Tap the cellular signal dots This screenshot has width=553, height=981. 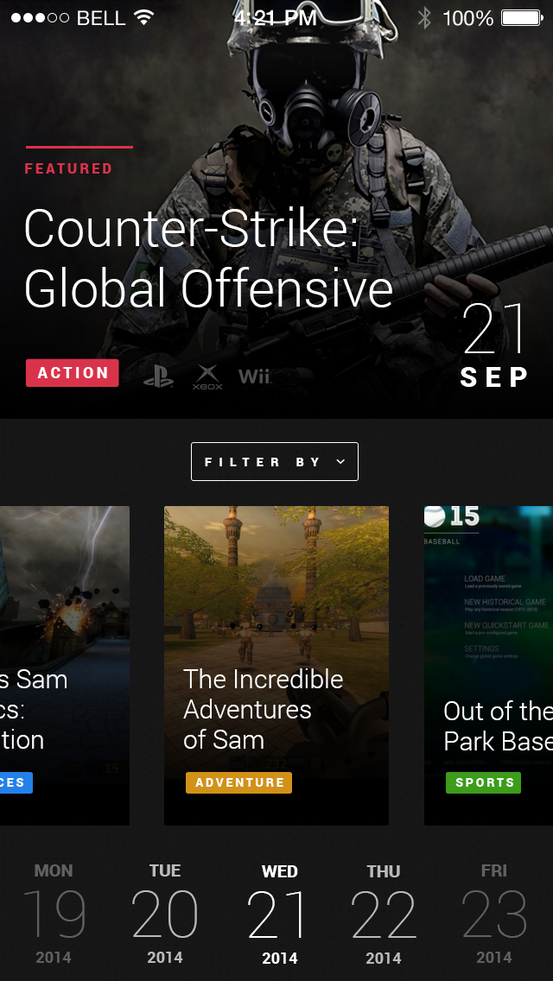[40, 17]
